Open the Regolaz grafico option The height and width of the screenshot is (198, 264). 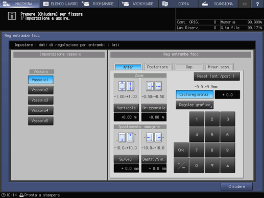pos(195,105)
